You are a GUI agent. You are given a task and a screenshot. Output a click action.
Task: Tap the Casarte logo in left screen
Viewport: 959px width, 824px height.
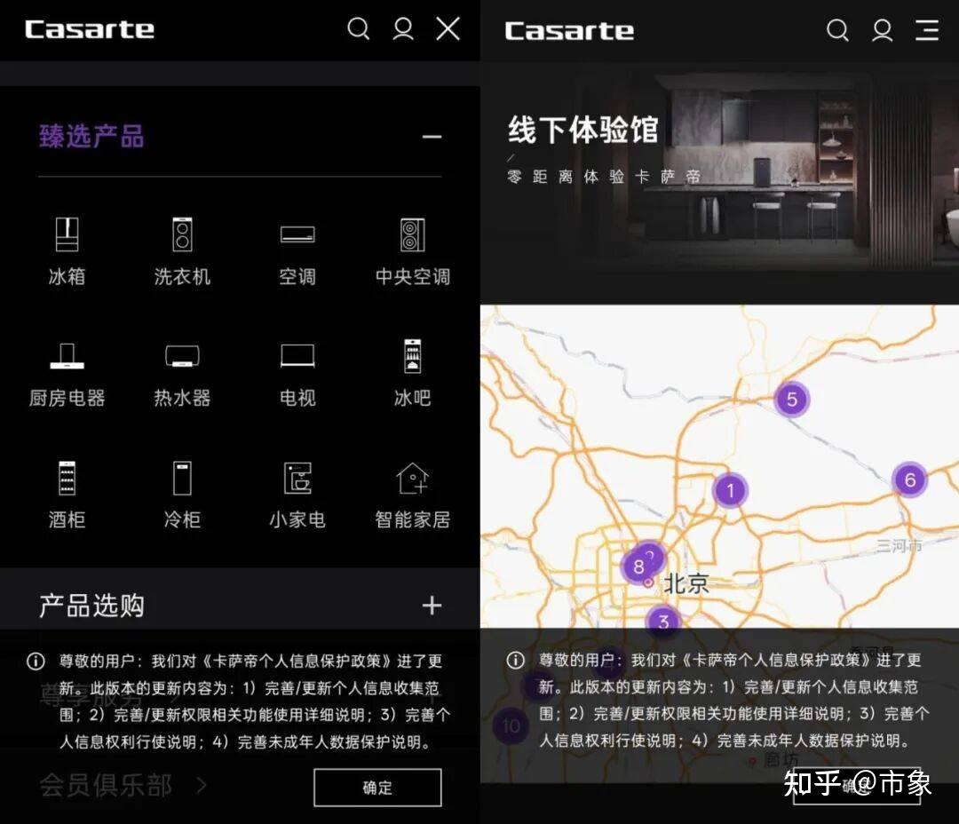point(90,29)
